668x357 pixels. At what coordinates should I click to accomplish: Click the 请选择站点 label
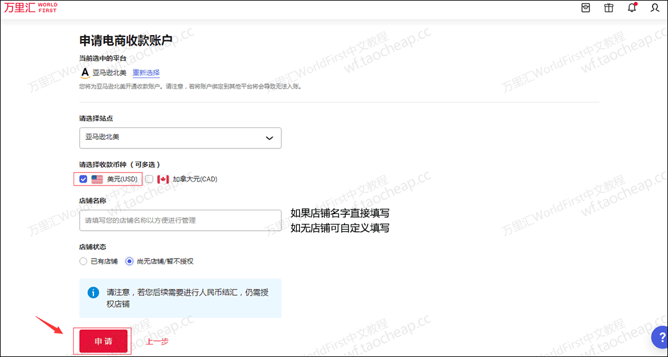pyautogui.click(x=96, y=118)
